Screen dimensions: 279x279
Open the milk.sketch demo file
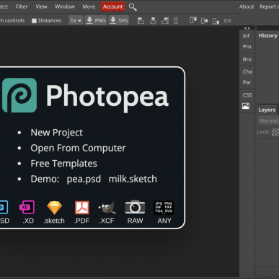pyautogui.click(x=133, y=179)
